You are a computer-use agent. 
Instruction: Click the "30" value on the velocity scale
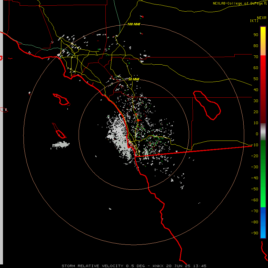point(256,101)
